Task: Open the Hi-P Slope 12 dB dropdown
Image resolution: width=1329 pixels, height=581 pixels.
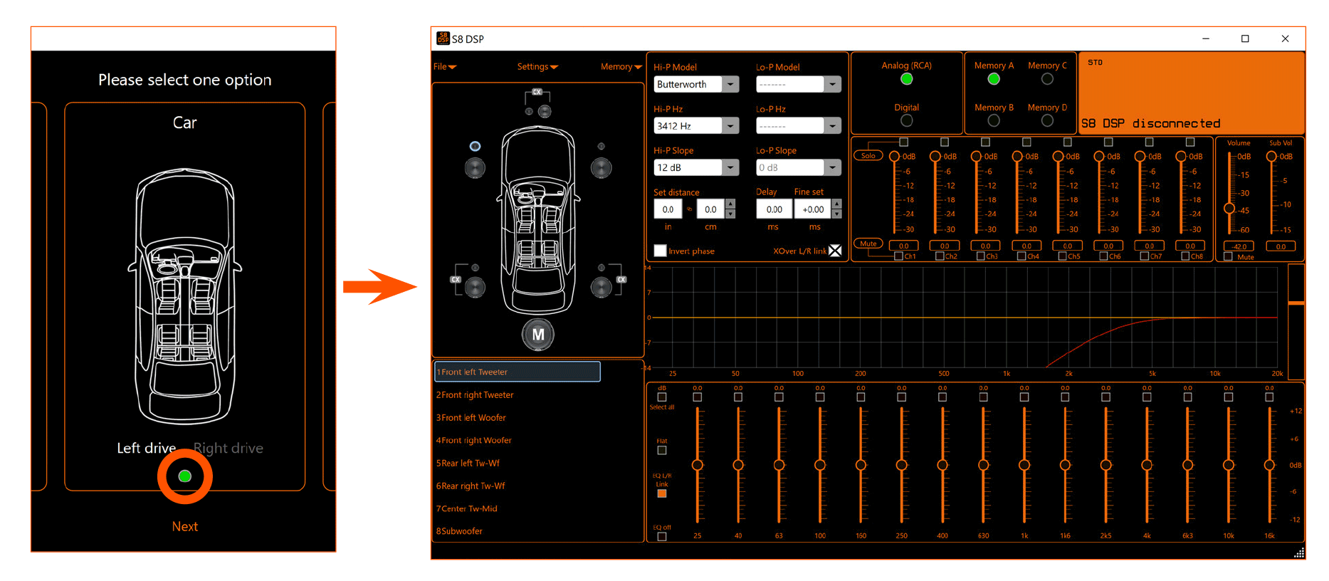Action: 730,167
